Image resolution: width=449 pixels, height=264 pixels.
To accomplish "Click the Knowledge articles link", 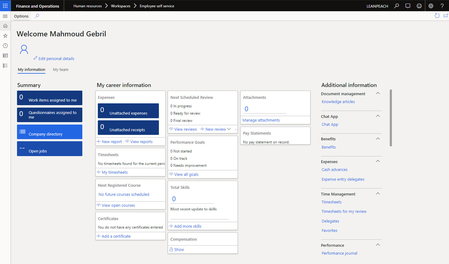I will [338, 102].
